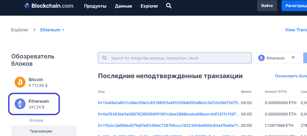The height and width of the screenshot is (136, 307).
Task: Click the magnifier icon inside search field
Action: (x=104, y=58)
